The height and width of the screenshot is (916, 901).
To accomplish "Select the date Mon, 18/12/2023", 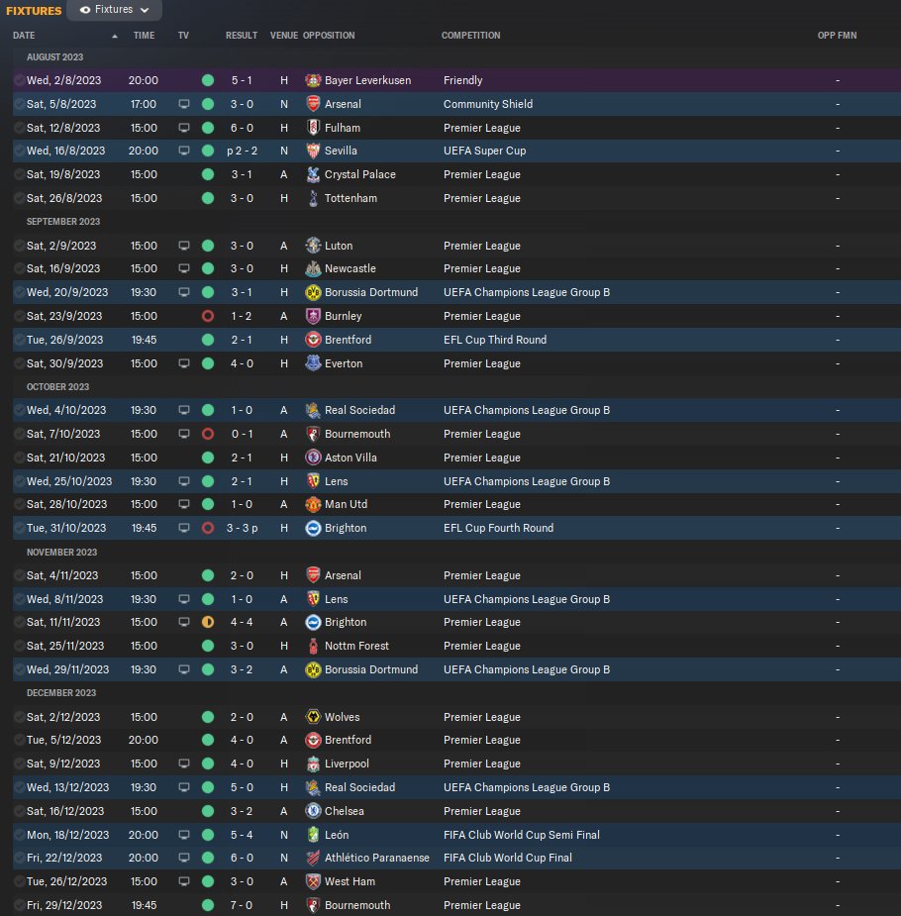I will [x=67, y=835].
